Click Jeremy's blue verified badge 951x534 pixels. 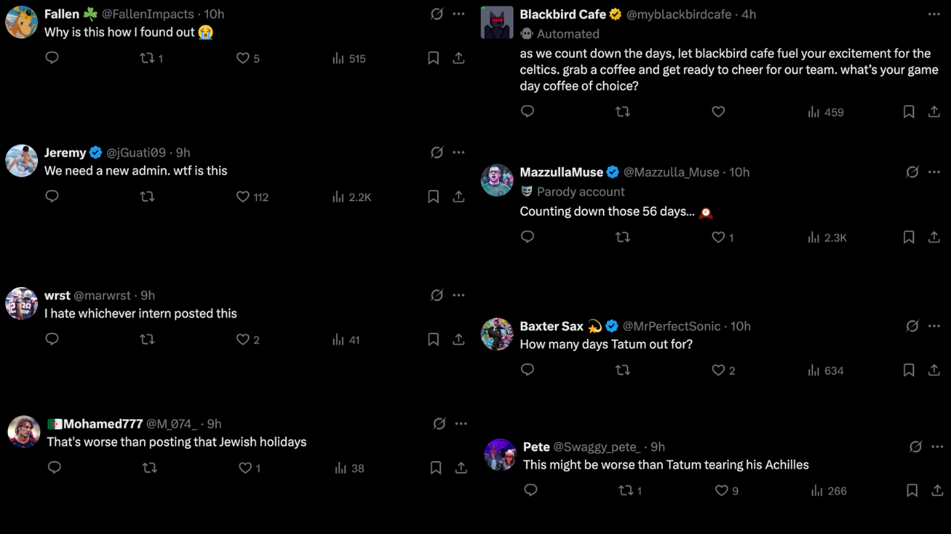click(96, 152)
